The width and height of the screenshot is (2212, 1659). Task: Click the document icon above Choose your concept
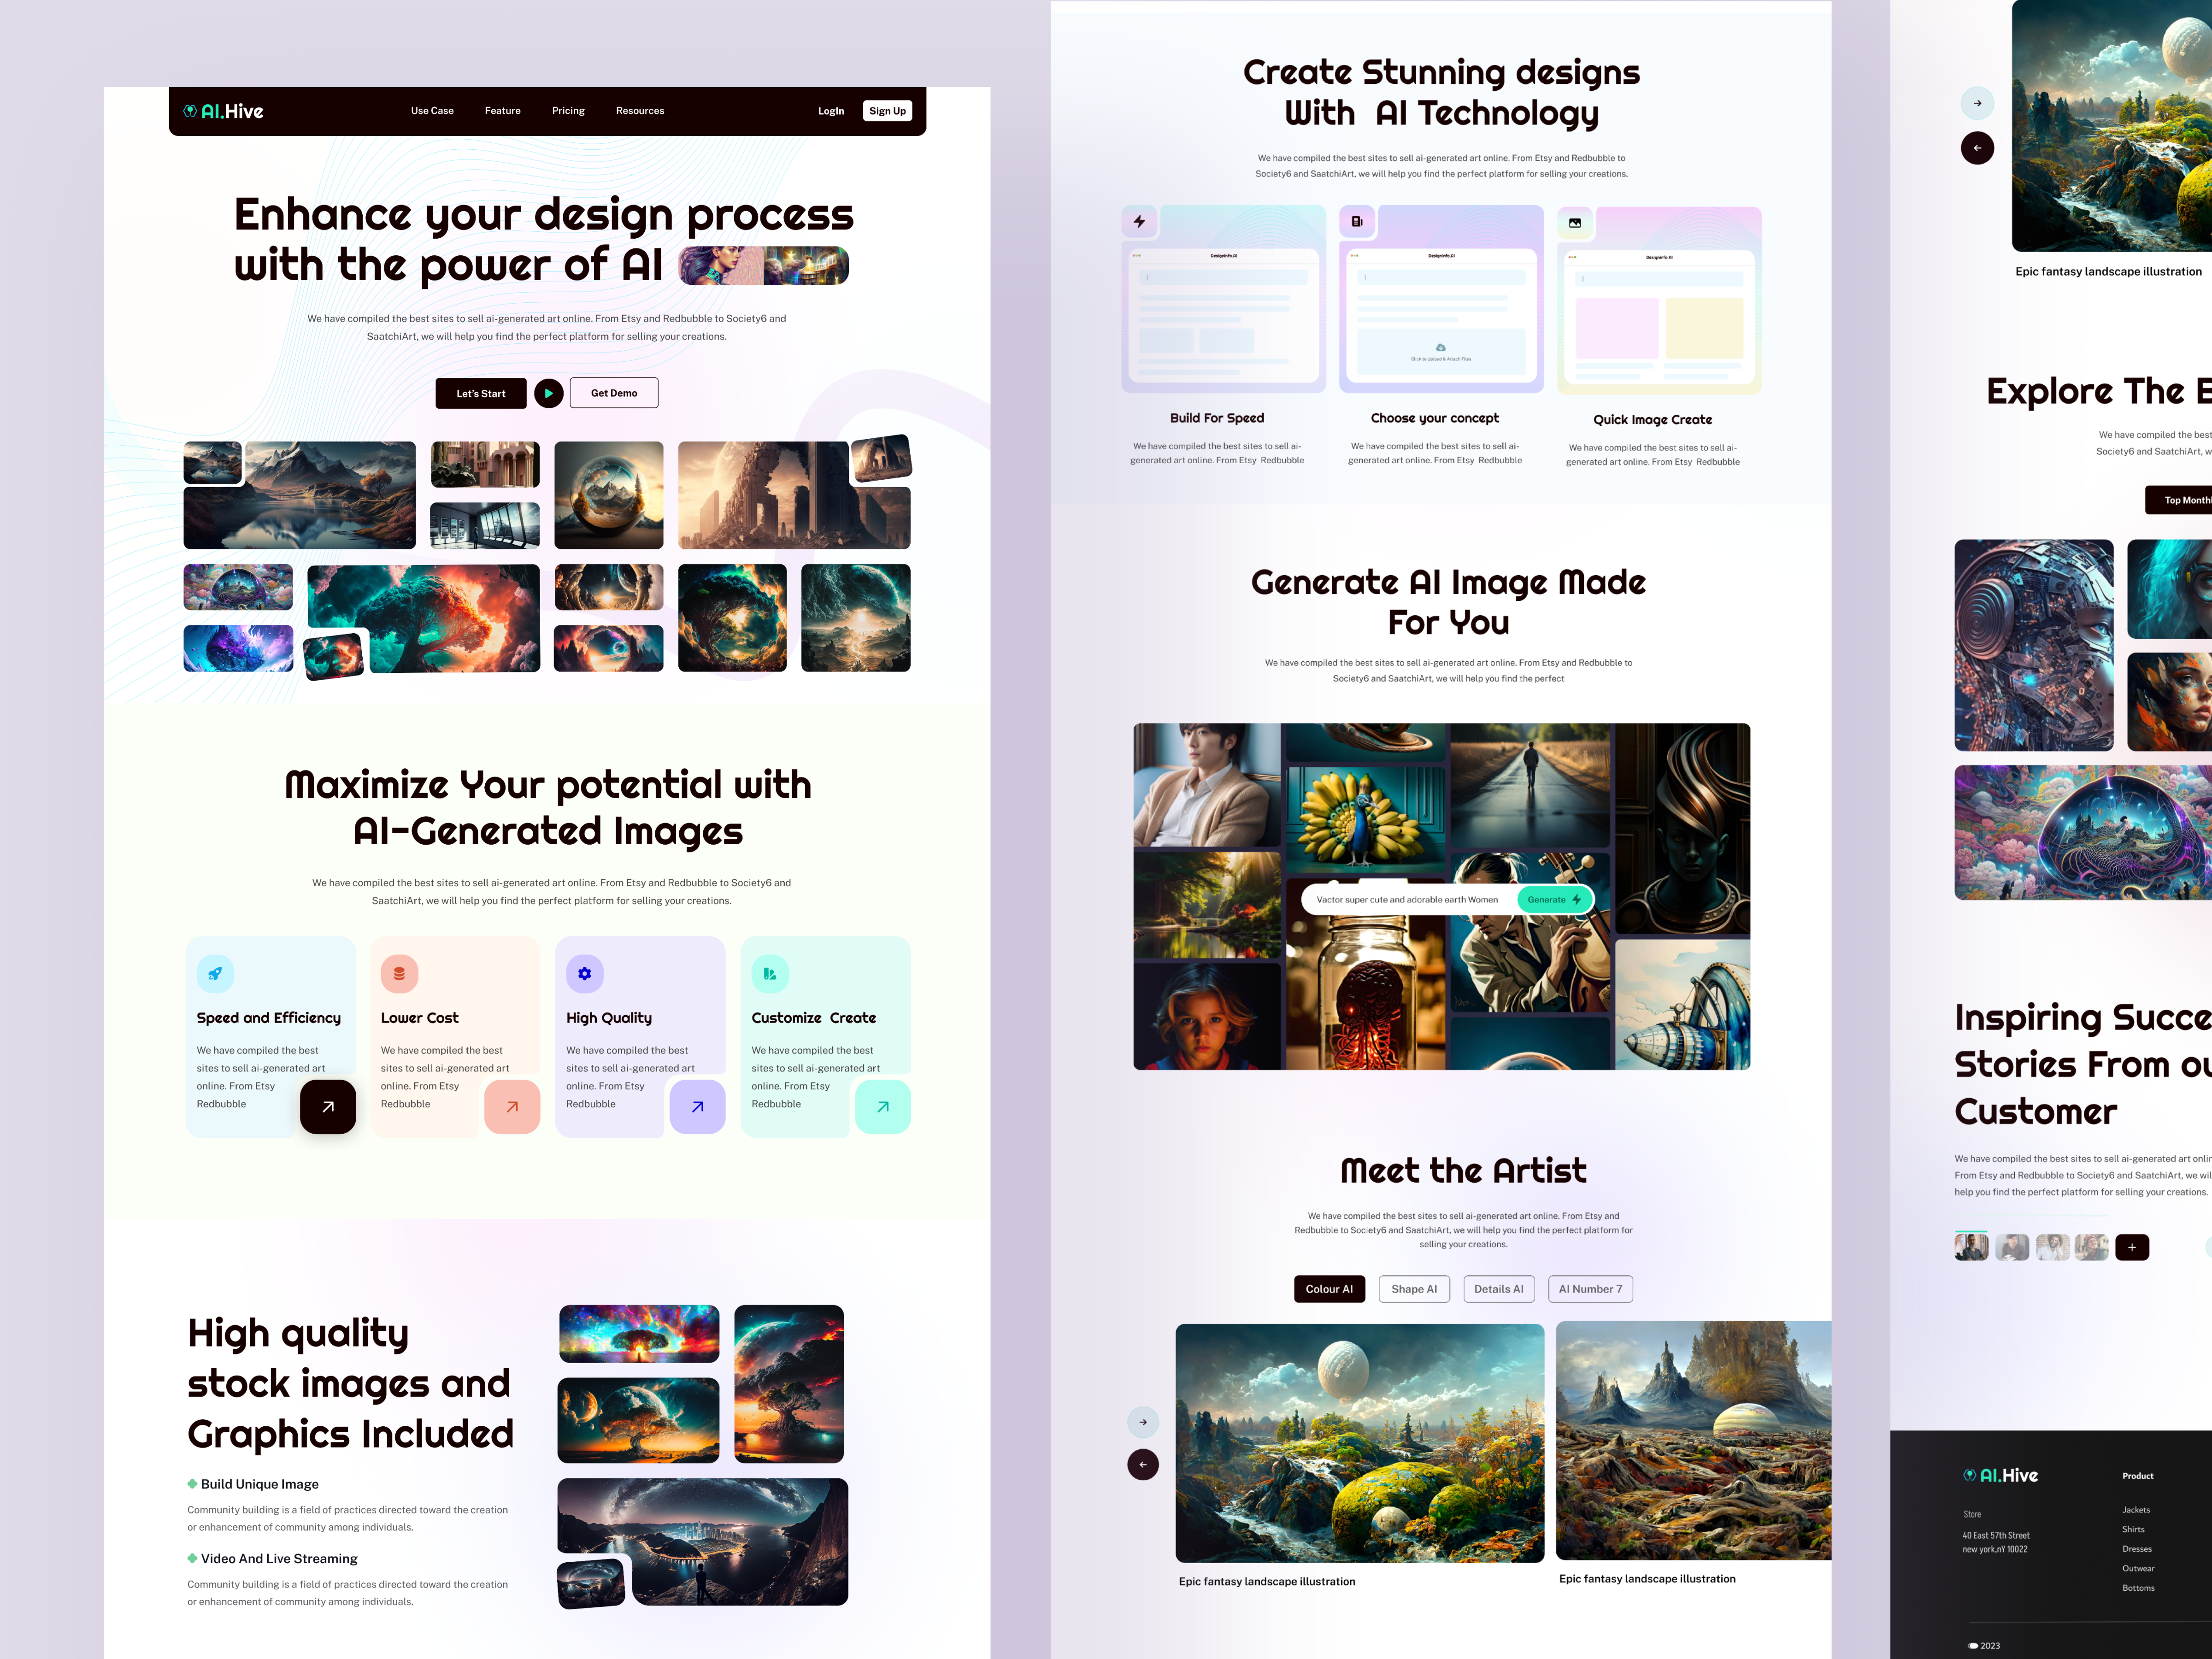tap(1358, 222)
